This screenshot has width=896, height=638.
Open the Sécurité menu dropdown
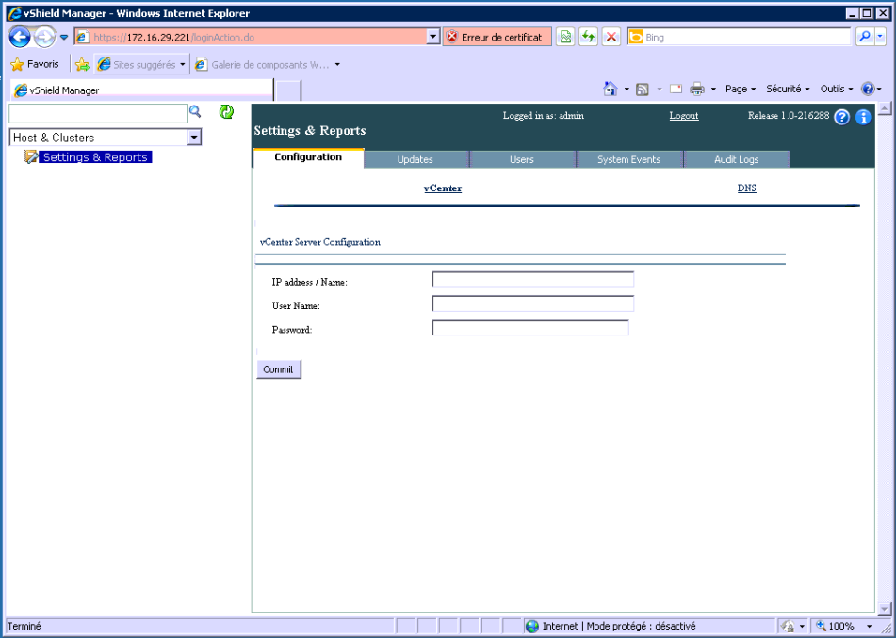click(788, 89)
